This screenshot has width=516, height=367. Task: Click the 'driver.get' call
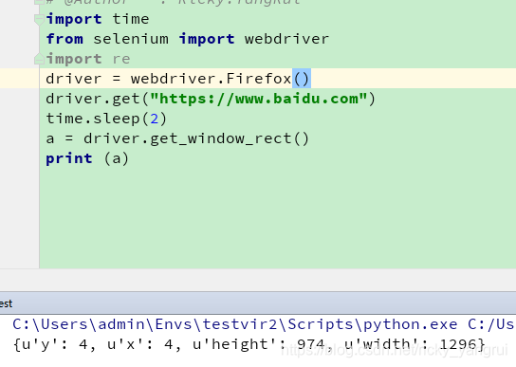pos(93,99)
